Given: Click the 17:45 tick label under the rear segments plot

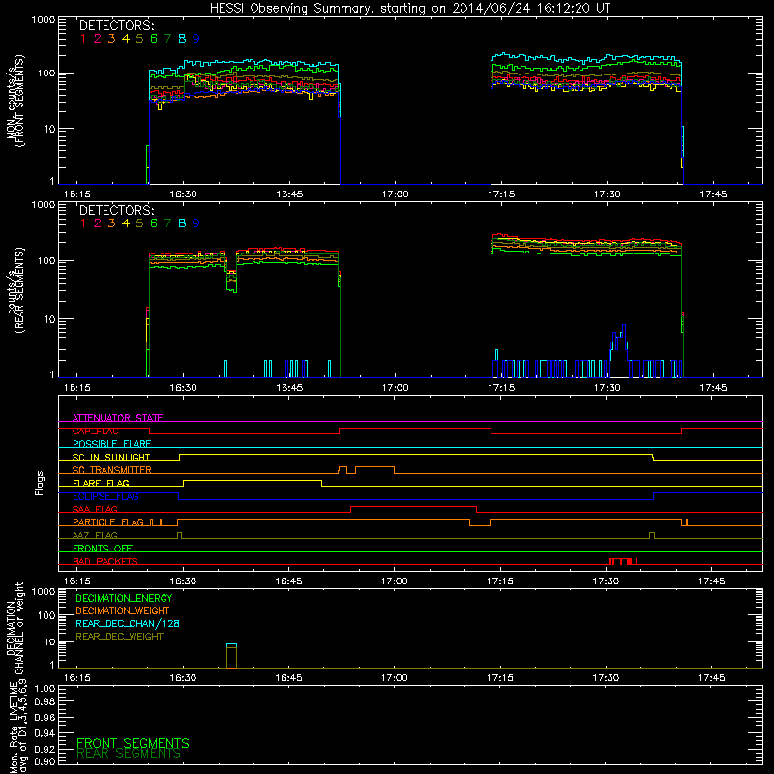Looking at the screenshot, I should click(x=713, y=388).
